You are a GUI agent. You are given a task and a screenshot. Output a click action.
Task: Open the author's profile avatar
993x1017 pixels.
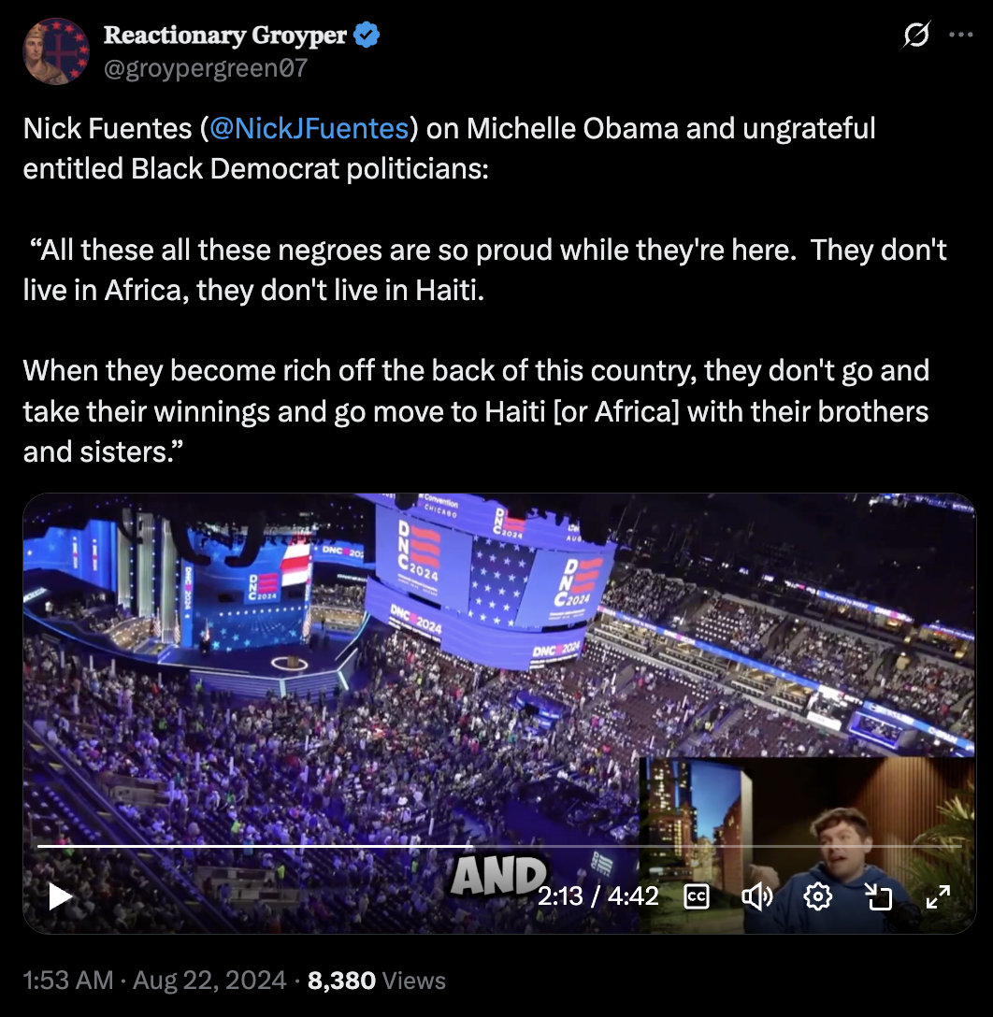point(56,51)
